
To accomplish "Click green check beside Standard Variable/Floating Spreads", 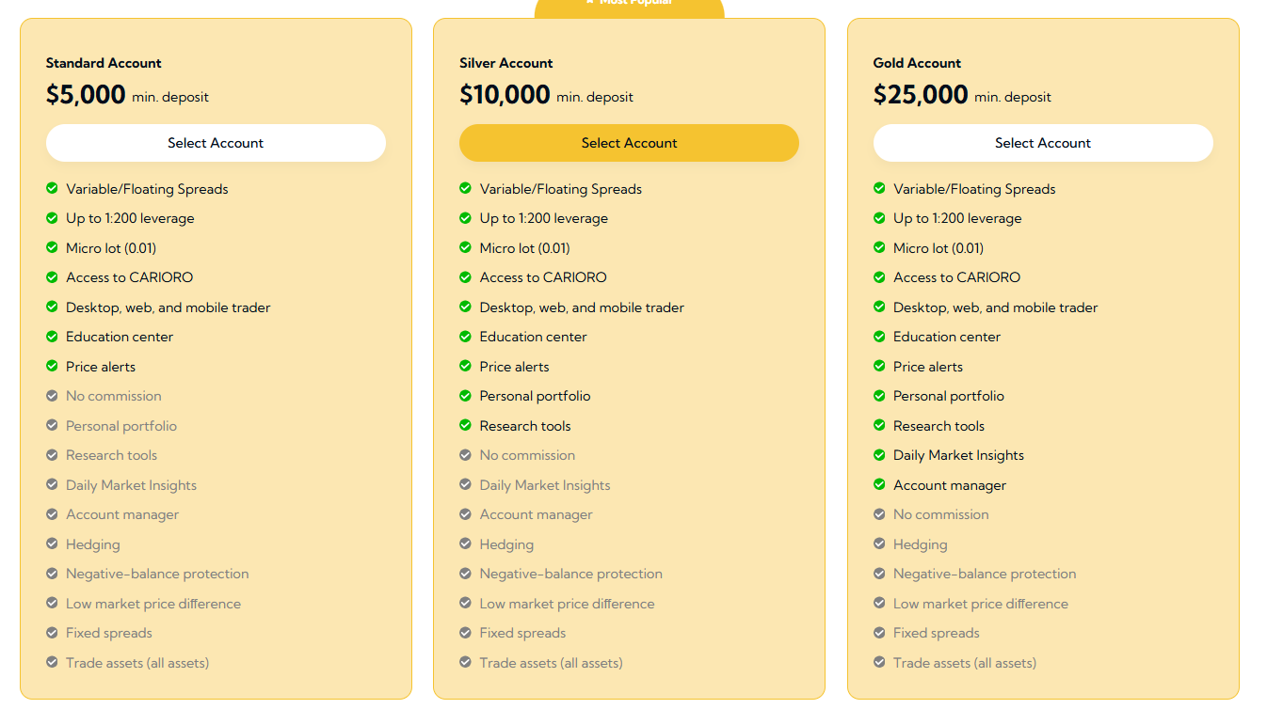I will click(53, 189).
